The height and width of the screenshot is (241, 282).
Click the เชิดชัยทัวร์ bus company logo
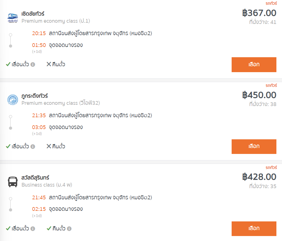pyautogui.click(x=12, y=18)
